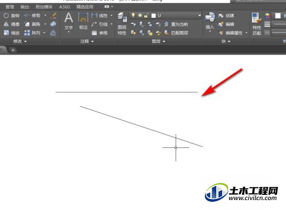286x215 pixels.
Task: Switch to the 附加模块 ribbon tab
Action: point(44,7)
